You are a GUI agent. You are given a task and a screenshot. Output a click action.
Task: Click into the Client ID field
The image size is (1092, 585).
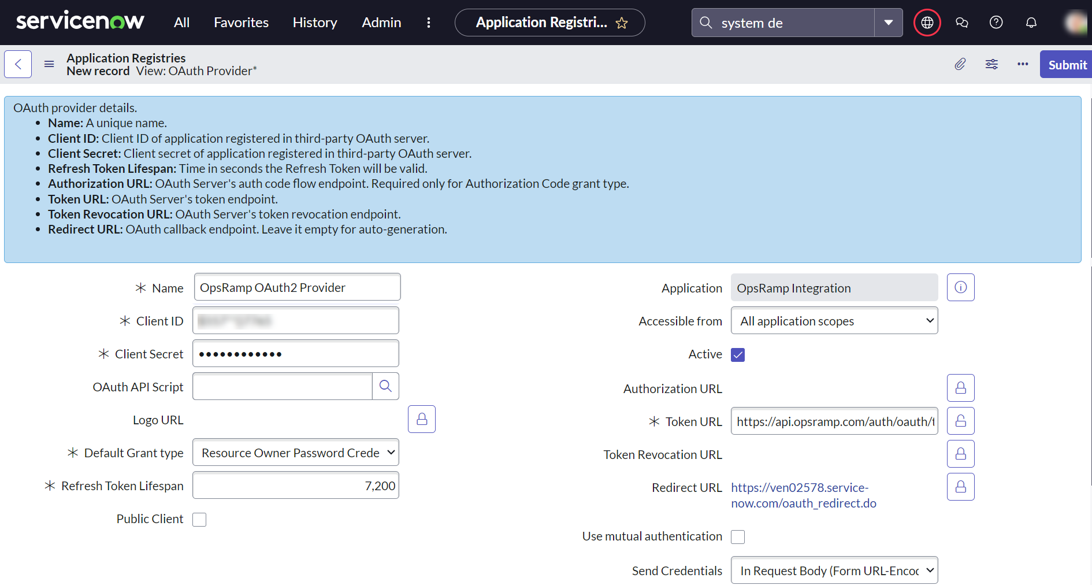(x=296, y=320)
